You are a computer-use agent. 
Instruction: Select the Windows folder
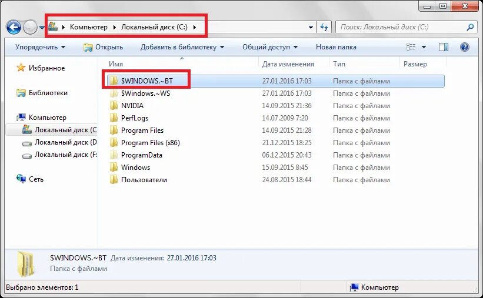(135, 167)
